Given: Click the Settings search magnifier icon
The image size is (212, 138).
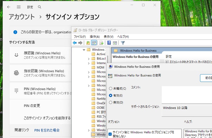Looking at the screenshot, I should pos(40,7).
